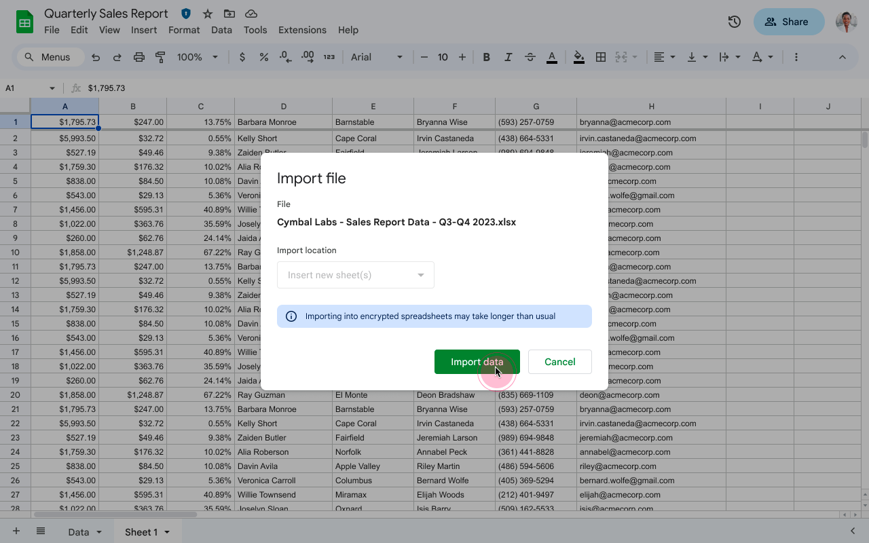Toggle italic formatting
Image resolution: width=869 pixels, height=543 pixels.
coord(508,57)
